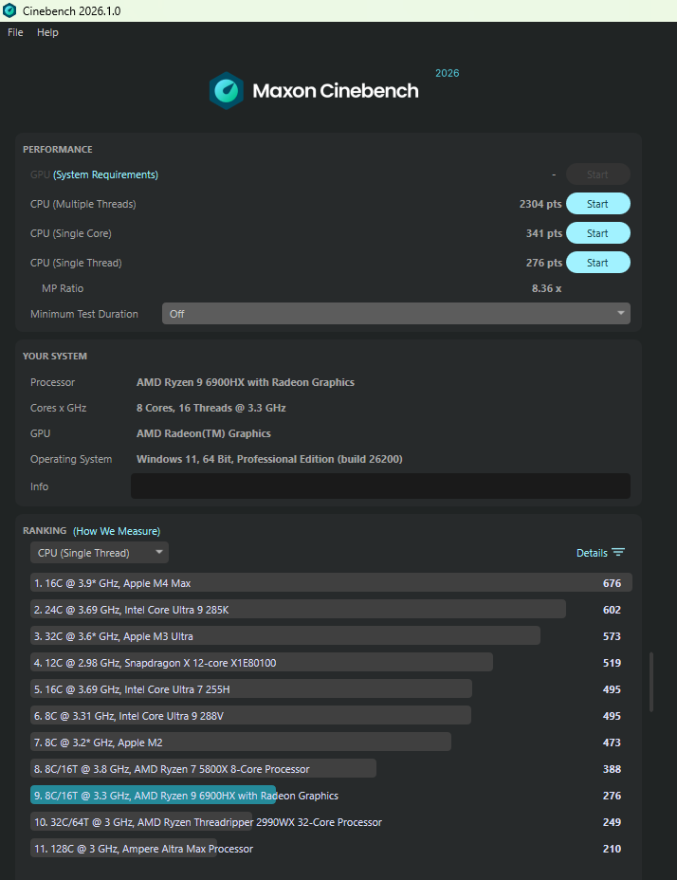Start the CPU (Single Thread) benchmark
Image resolution: width=677 pixels, height=880 pixels.
pyautogui.click(x=598, y=262)
